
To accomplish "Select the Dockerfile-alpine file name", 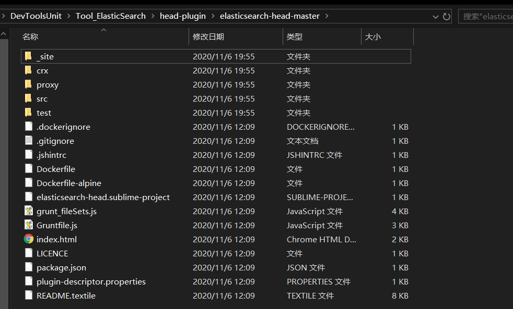I will tap(69, 183).
